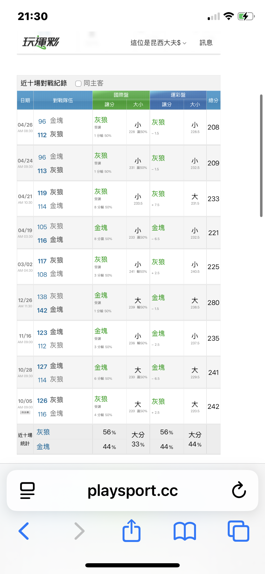Open 灰狼 team link in stats row
Screen dimensions: 265x574
point(43,432)
